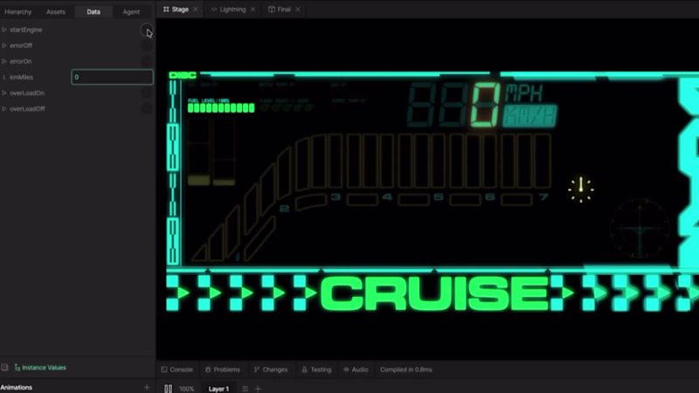Add a new animation with plus
Viewport: 699px width, 393px height.
[x=147, y=387]
